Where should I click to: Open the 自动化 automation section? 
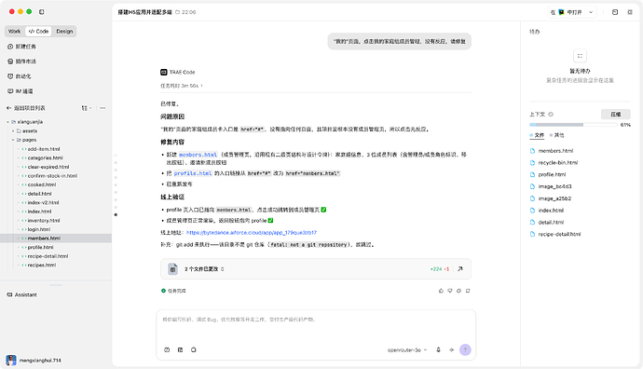coord(20,76)
